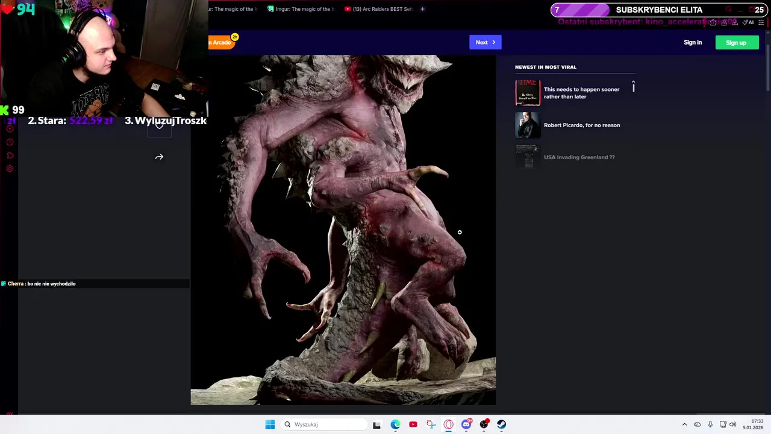771x434 pixels.
Task: Open Discord from the taskbar
Action: (466, 424)
